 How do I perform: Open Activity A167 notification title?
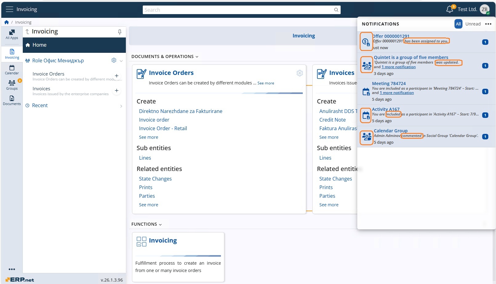386,109
